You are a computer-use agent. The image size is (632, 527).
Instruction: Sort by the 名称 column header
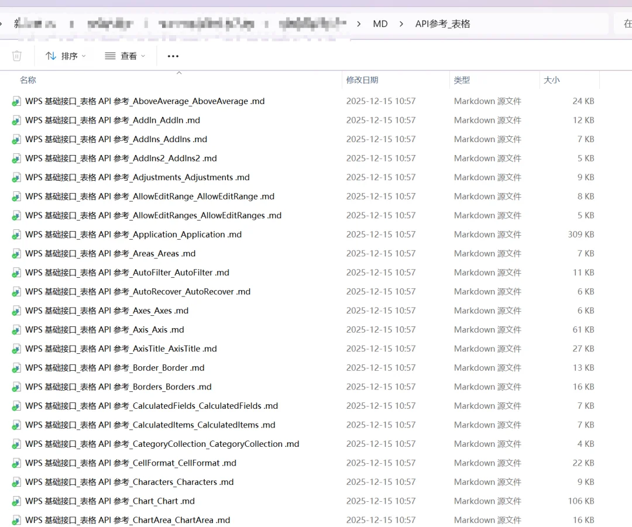coord(28,80)
